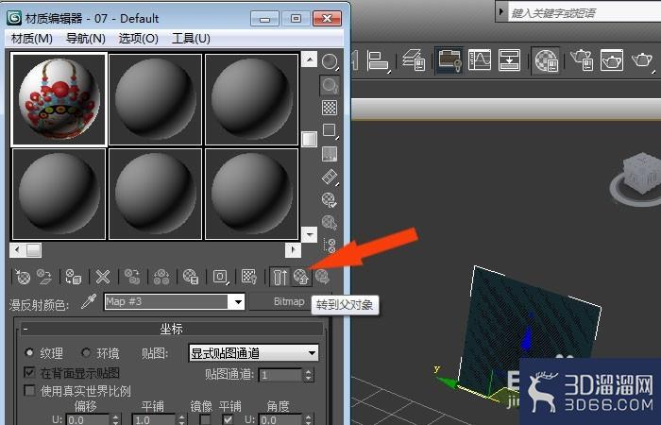Click the Make Preview film icon

330,177
